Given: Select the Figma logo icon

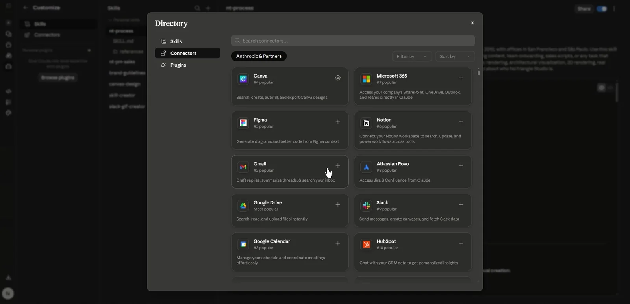Looking at the screenshot, I should point(243,123).
